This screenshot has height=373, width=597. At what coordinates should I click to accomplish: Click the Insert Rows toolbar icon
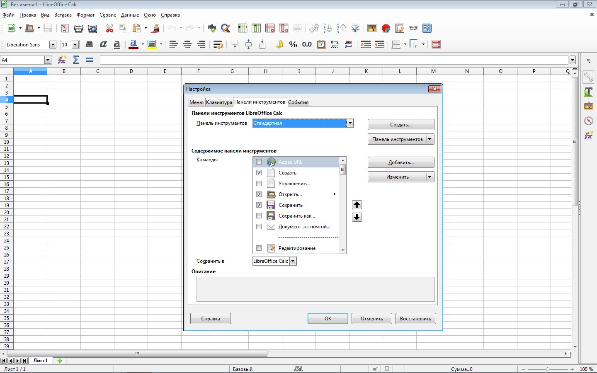click(x=243, y=28)
